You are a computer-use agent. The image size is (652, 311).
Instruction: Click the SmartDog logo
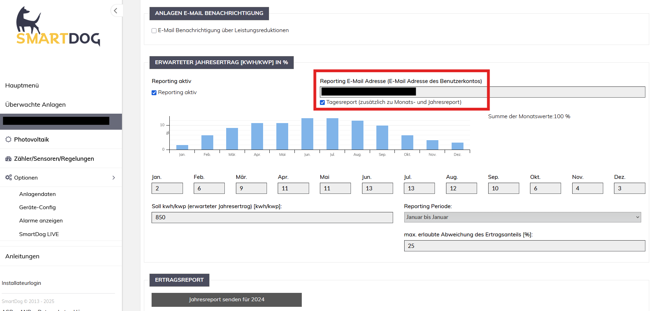click(x=58, y=27)
